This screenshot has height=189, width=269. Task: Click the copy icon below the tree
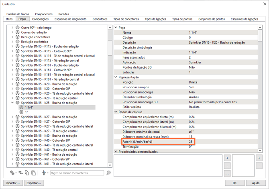click(27, 173)
